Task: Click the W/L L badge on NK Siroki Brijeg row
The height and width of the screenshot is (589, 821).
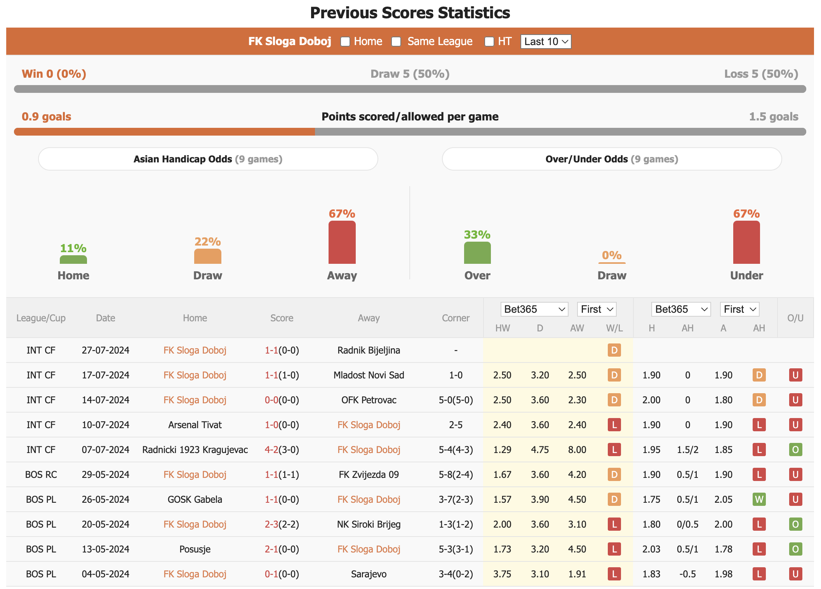Action: click(614, 524)
